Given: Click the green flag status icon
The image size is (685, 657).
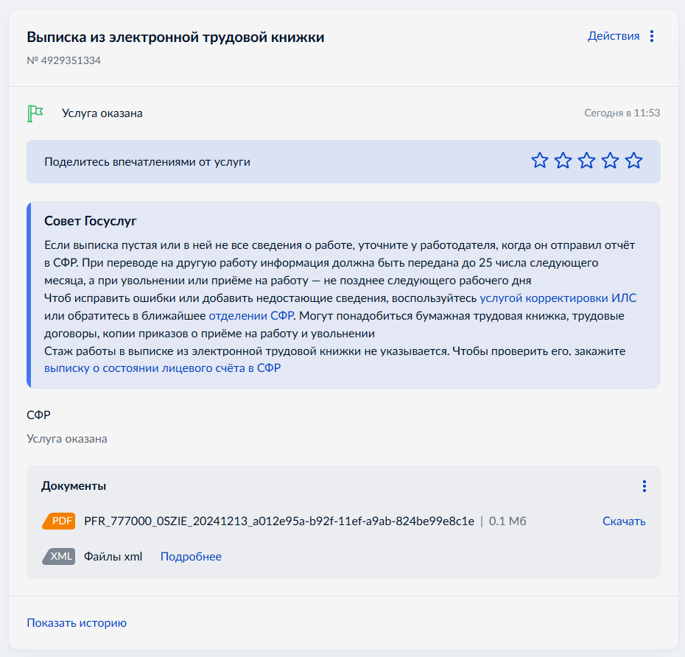Looking at the screenshot, I should point(35,113).
